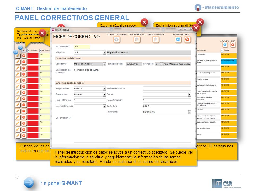Delete correctivo 748 with red minus icon
Screen dimensions: 255x191
point(24,93)
